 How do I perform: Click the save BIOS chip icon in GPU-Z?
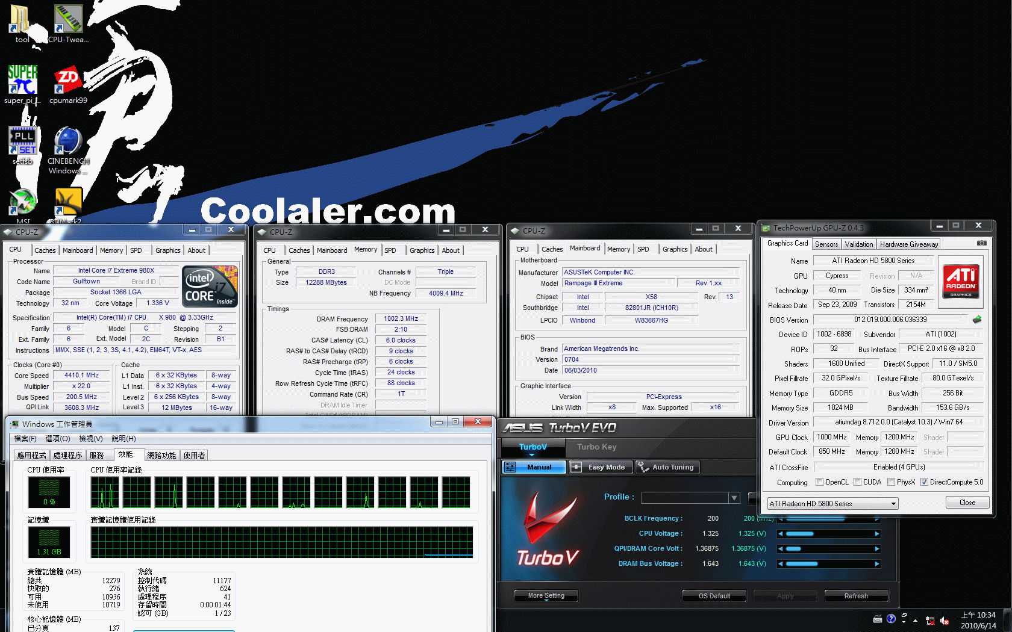tap(976, 320)
